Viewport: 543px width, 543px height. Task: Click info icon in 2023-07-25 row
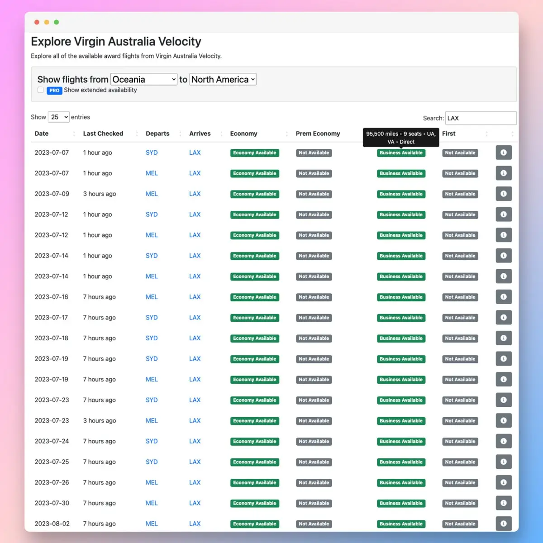(504, 462)
